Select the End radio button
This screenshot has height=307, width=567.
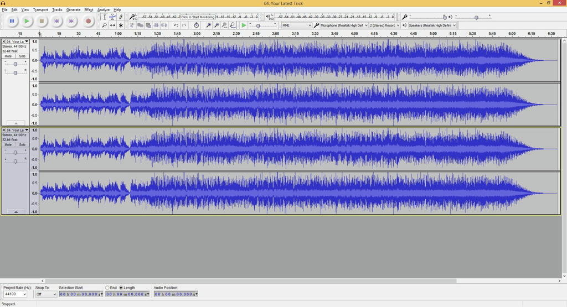(107, 288)
